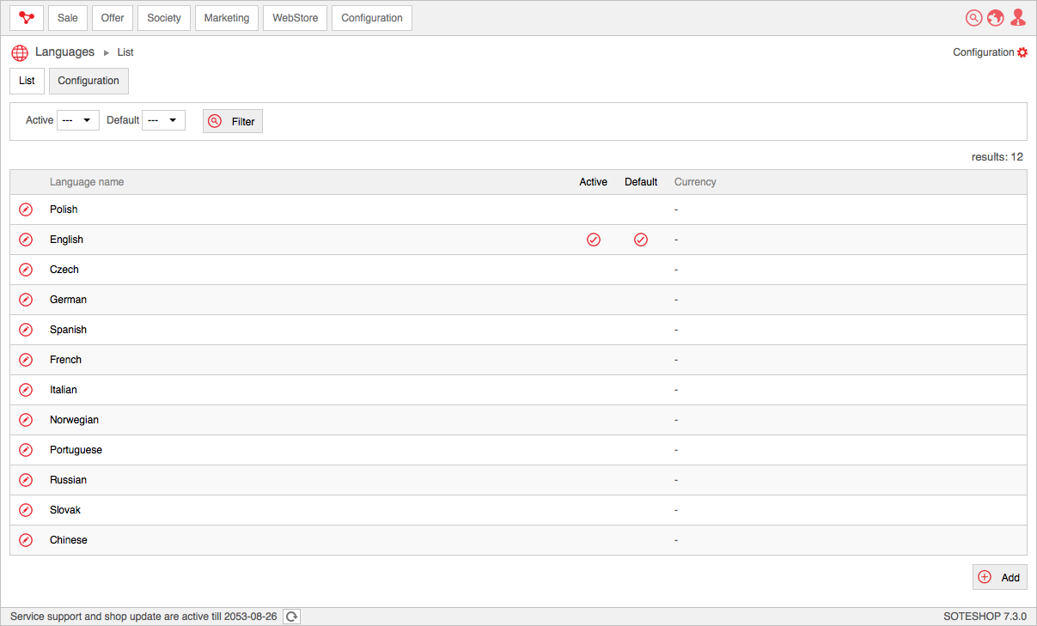The image size is (1037, 626).
Task: Open the Active filter dropdown
Action: click(x=78, y=120)
